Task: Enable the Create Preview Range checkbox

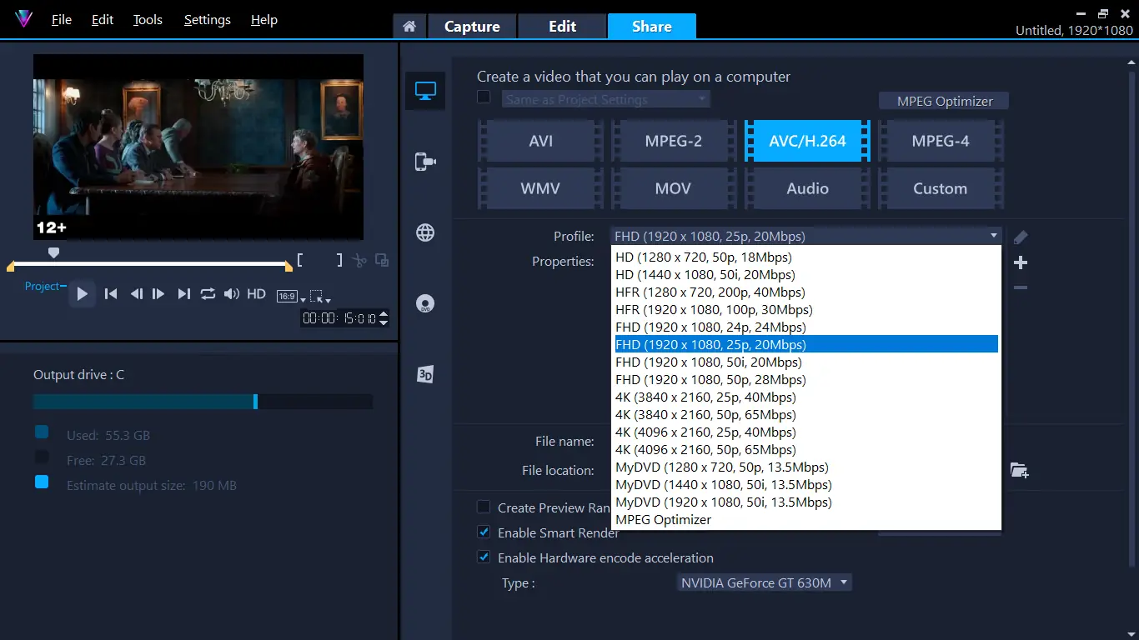Action: (x=484, y=507)
